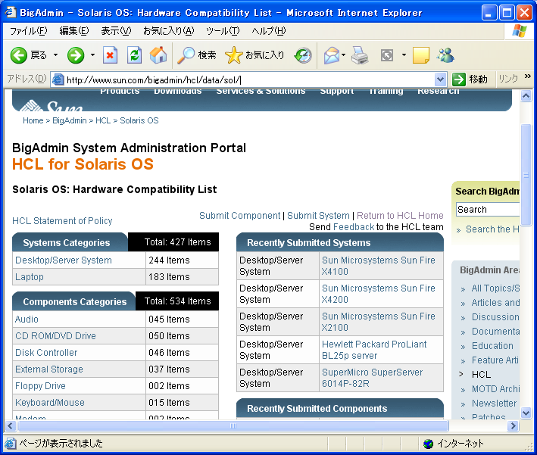Refresh the page with green arrows icon
Image resolution: width=537 pixels, height=455 pixels.
pyautogui.click(x=134, y=55)
